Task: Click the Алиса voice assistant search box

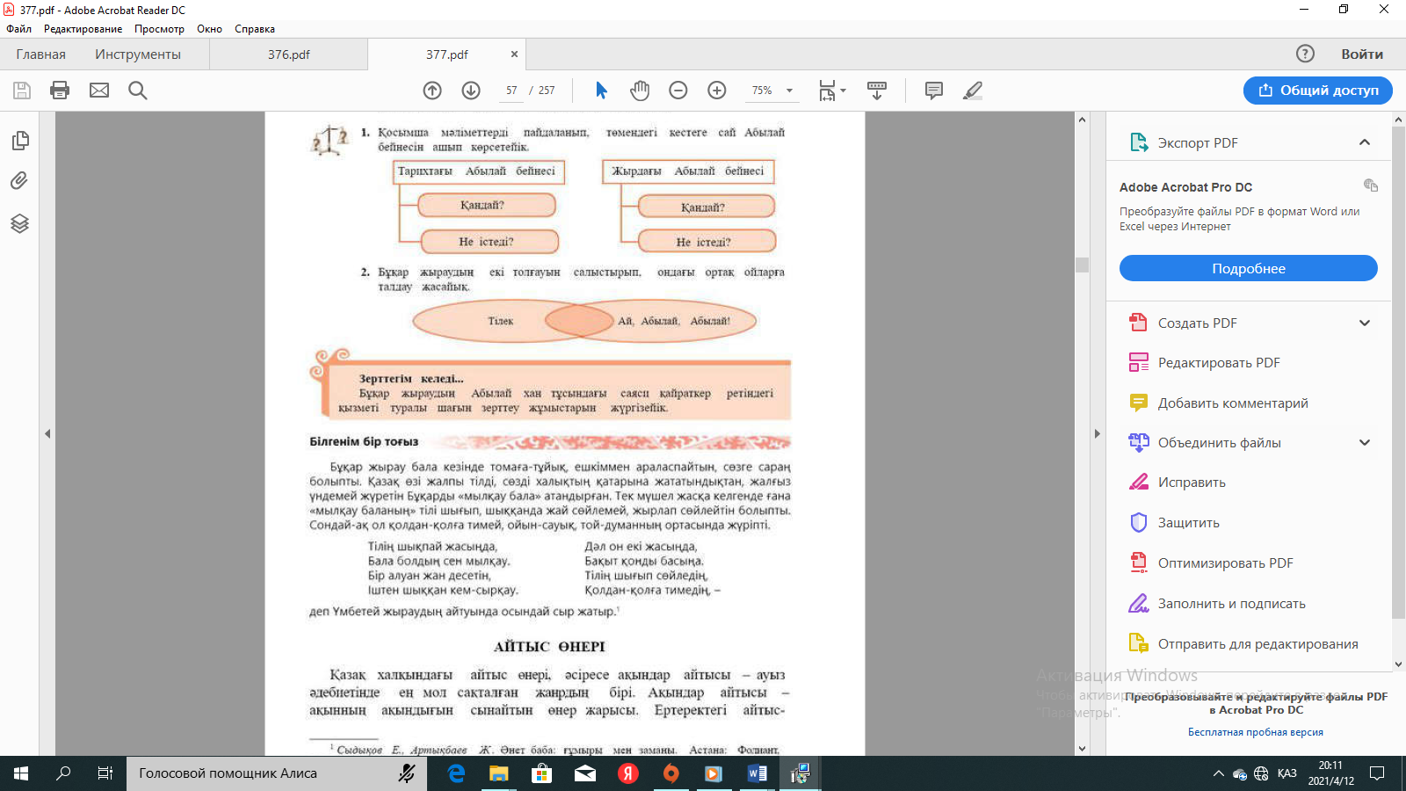Action: pos(279,773)
